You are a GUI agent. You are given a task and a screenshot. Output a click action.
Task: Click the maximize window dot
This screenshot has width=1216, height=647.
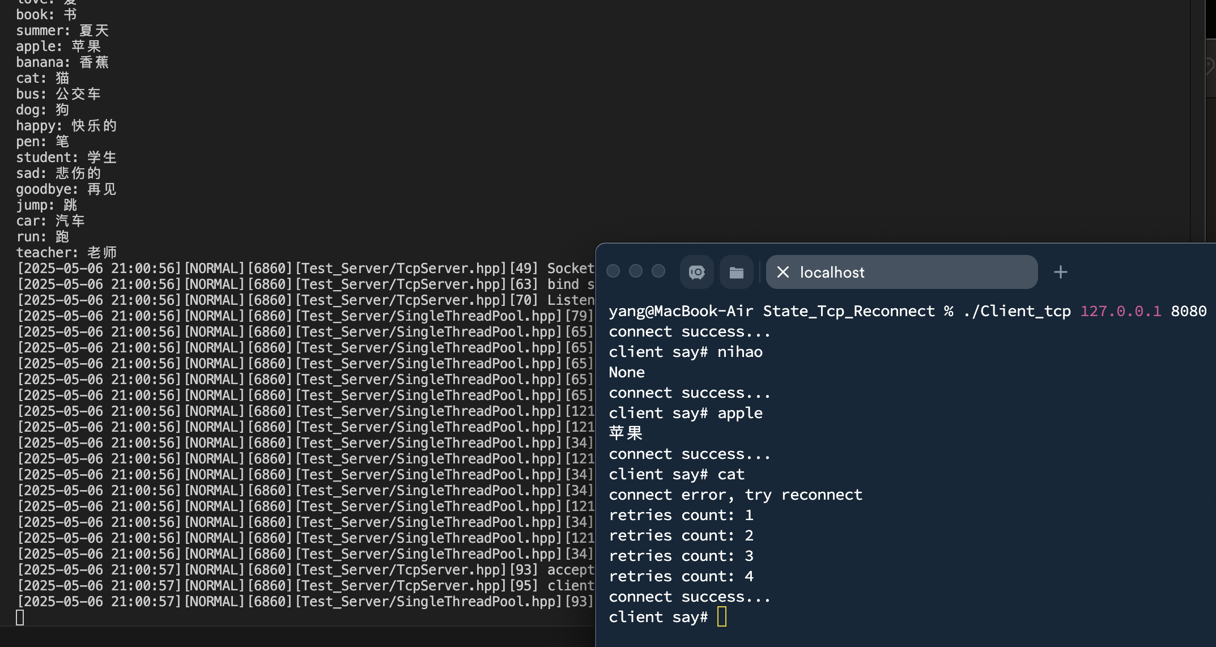click(658, 271)
